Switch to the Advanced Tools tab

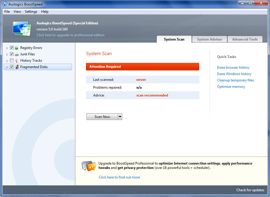[245, 39]
